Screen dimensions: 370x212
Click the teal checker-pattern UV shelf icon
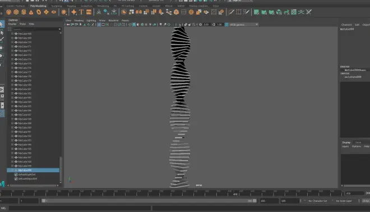[294, 12]
